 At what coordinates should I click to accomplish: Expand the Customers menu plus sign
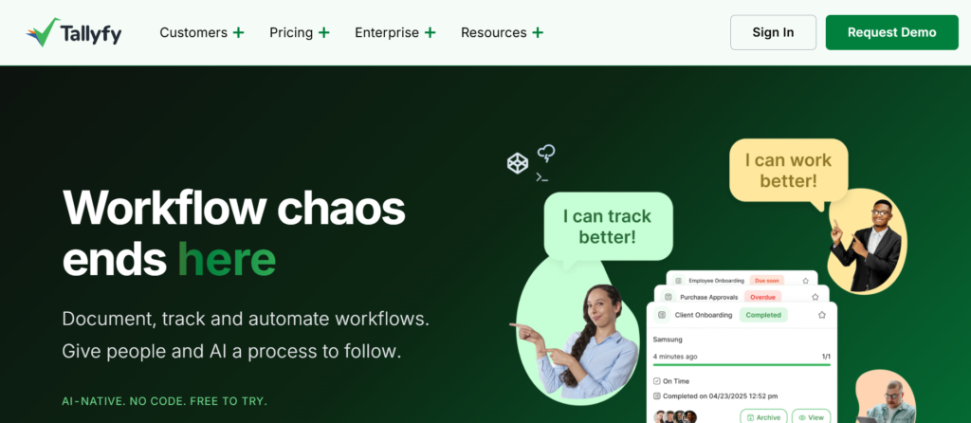[238, 33]
